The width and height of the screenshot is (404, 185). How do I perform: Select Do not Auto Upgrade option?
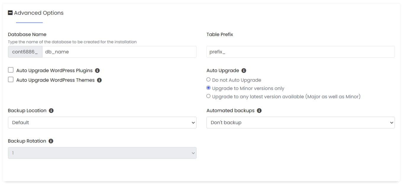(209, 79)
